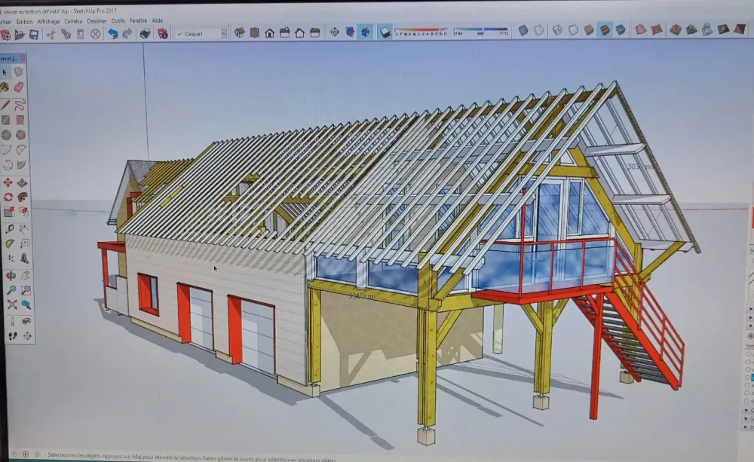The image size is (754, 462).
Task: Activate the Paint Bucket tool
Action: pos(6,87)
